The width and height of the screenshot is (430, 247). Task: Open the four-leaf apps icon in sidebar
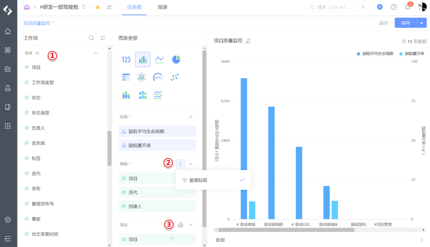click(8, 50)
